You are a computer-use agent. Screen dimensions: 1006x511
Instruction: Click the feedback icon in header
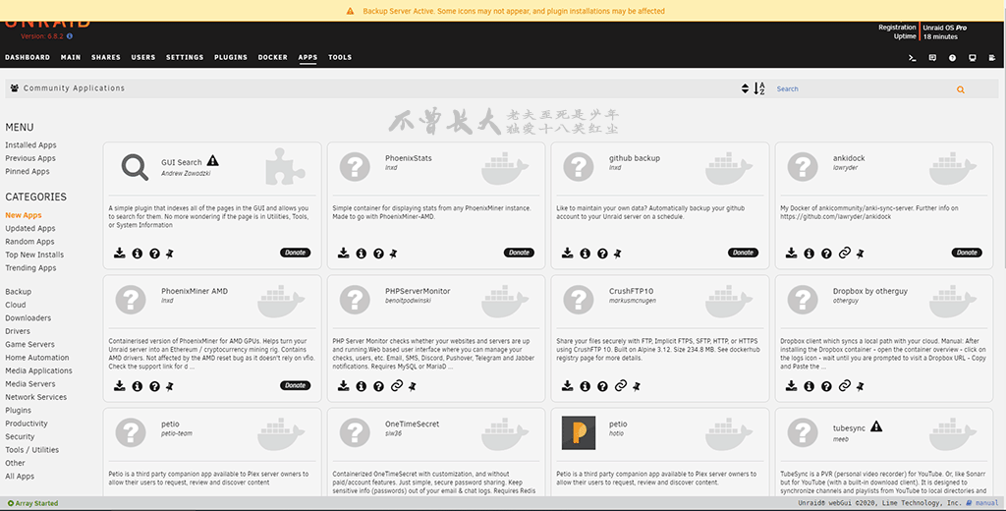coord(932,58)
